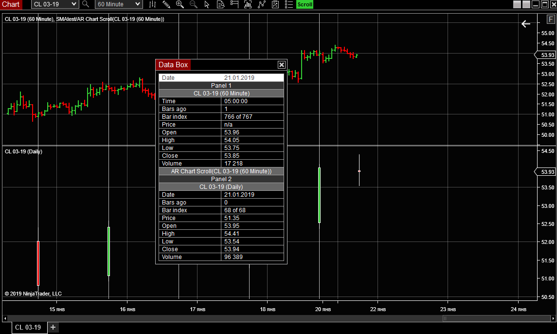Click the small doji daily bar near 22 янв
This screenshot has width=557, height=334.
[359, 171]
